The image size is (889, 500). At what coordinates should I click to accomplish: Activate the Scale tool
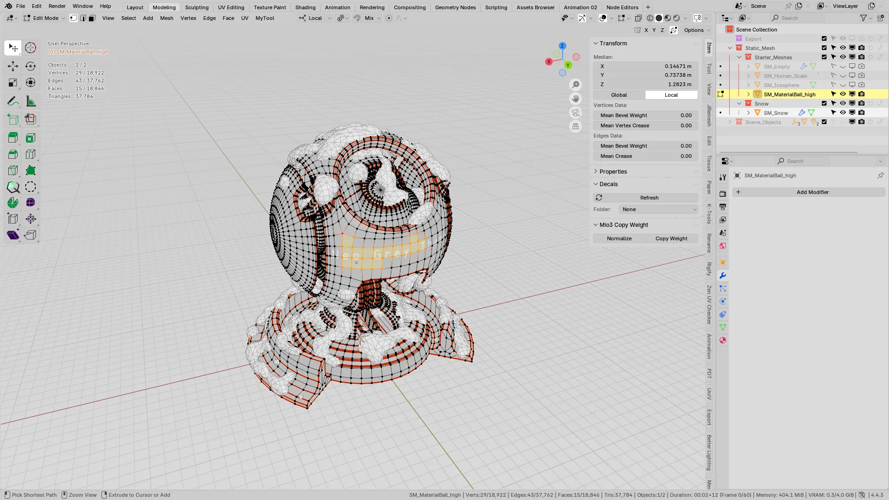[13, 83]
